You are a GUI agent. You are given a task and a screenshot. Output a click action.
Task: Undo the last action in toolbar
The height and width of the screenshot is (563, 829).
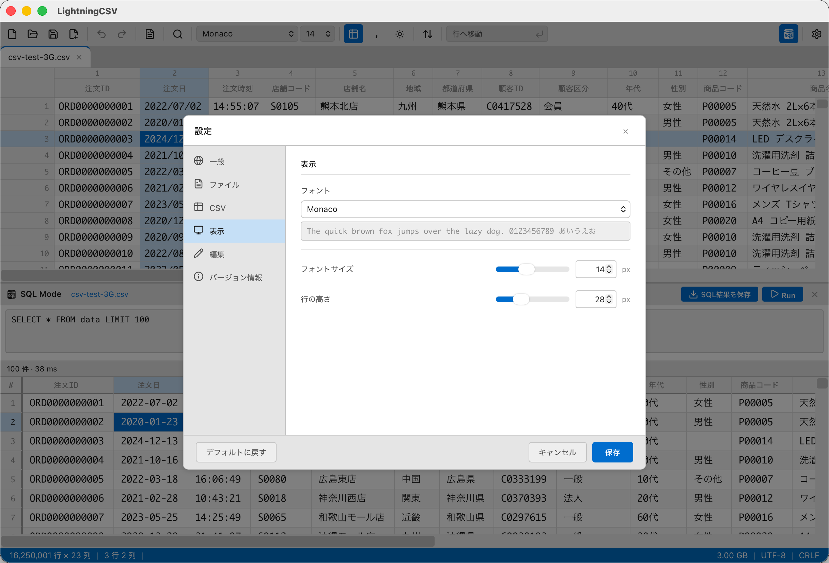pyautogui.click(x=101, y=34)
